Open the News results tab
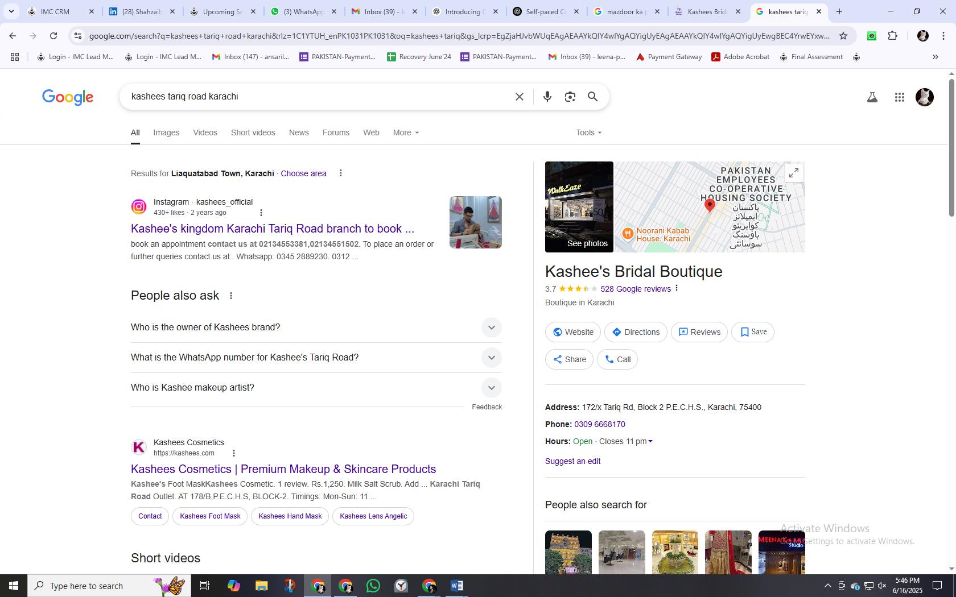The width and height of the screenshot is (956, 597). point(299,132)
